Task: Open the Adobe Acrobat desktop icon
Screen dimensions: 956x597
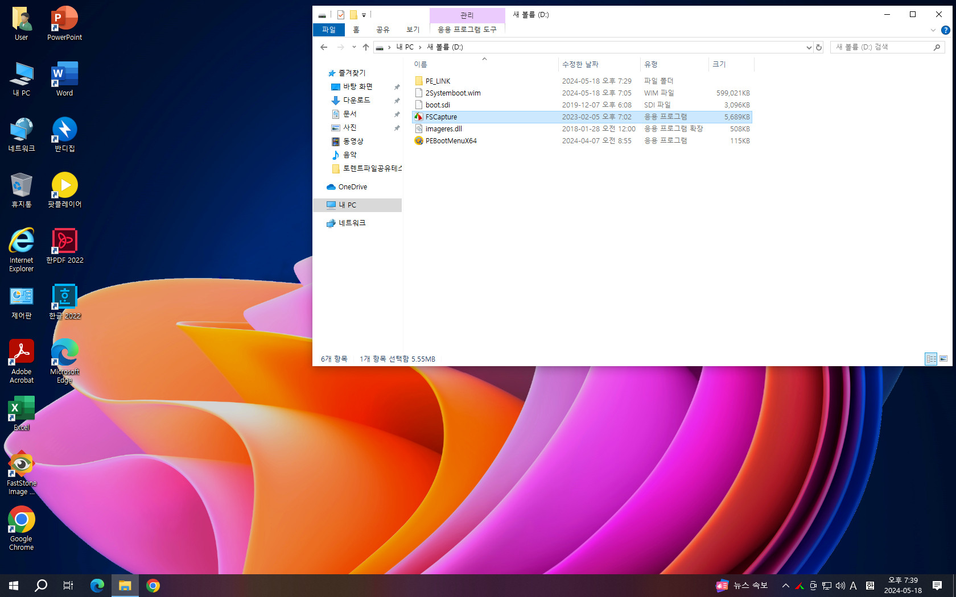Action: [22, 362]
